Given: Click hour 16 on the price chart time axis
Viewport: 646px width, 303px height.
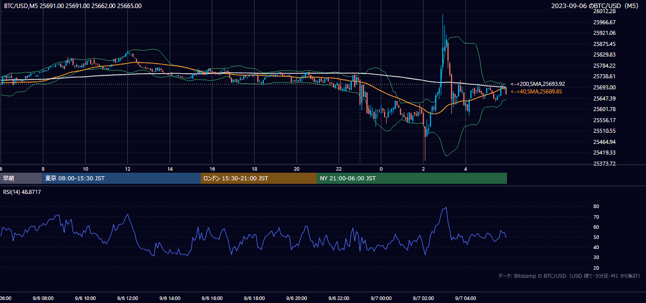Looking at the screenshot, I should coord(212,169).
